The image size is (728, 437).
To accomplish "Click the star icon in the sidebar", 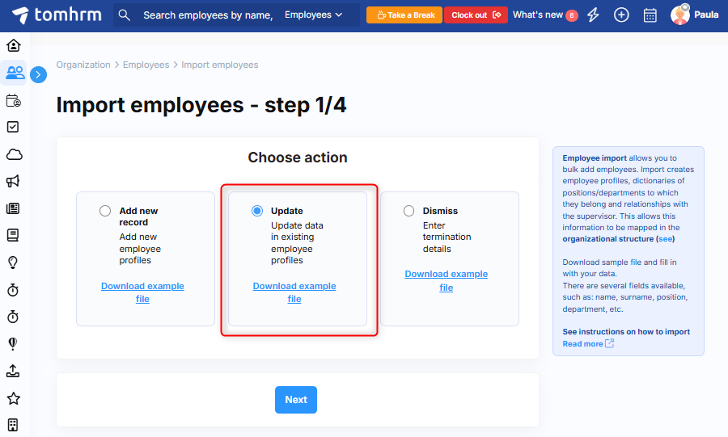I will (14, 398).
